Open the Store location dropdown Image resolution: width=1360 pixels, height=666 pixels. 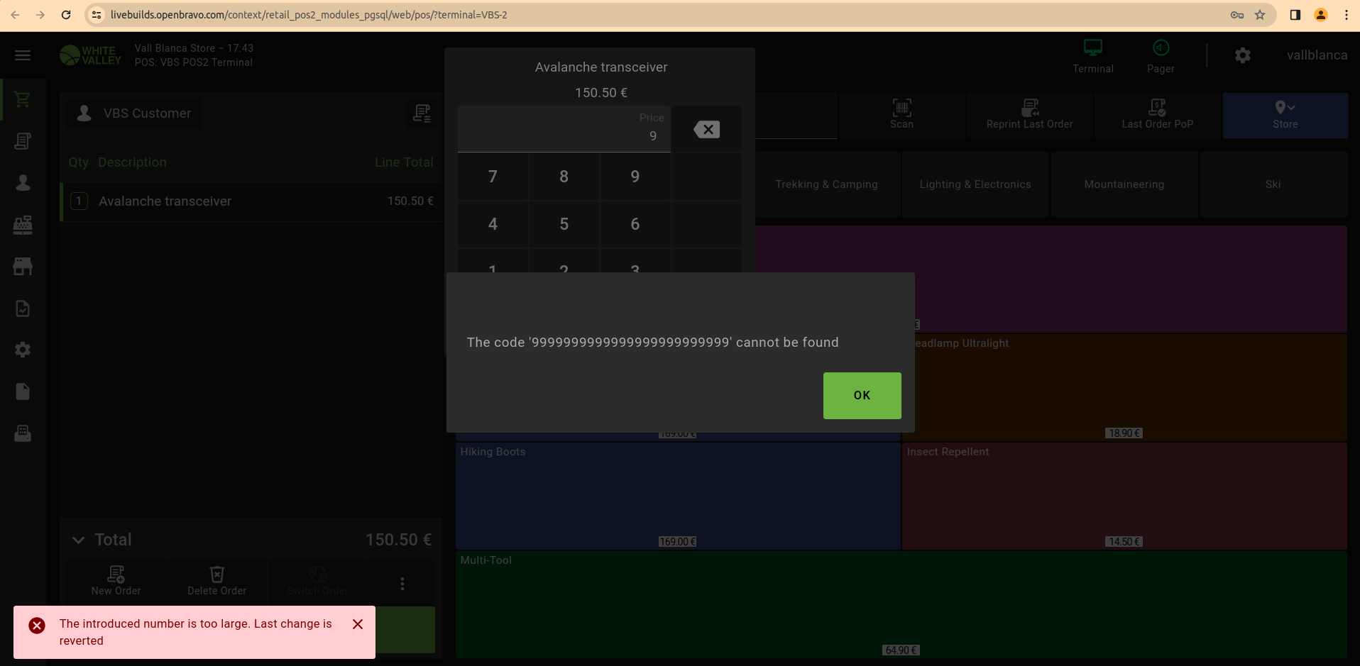(x=1285, y=115)
